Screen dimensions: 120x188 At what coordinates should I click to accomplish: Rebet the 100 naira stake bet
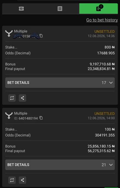point(12,180)
